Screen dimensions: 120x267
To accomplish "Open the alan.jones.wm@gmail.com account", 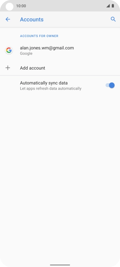I will [x=60, y=50].
